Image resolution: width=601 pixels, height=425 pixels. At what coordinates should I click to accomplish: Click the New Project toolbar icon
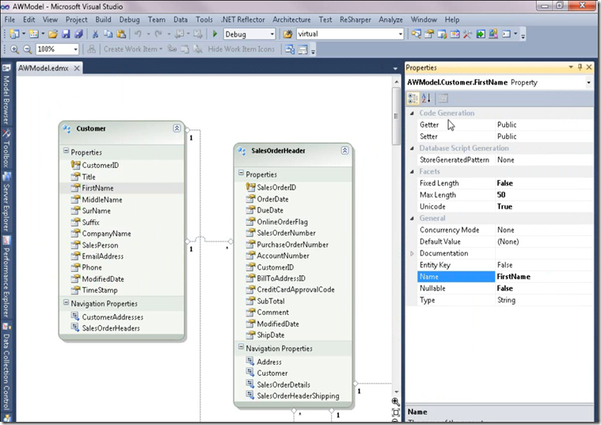click(x=14, y=34)
